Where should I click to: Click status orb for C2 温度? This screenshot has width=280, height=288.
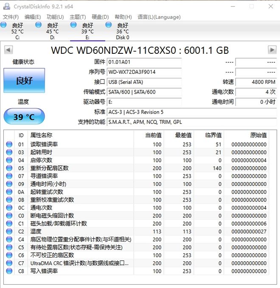[x=9, y=231]
